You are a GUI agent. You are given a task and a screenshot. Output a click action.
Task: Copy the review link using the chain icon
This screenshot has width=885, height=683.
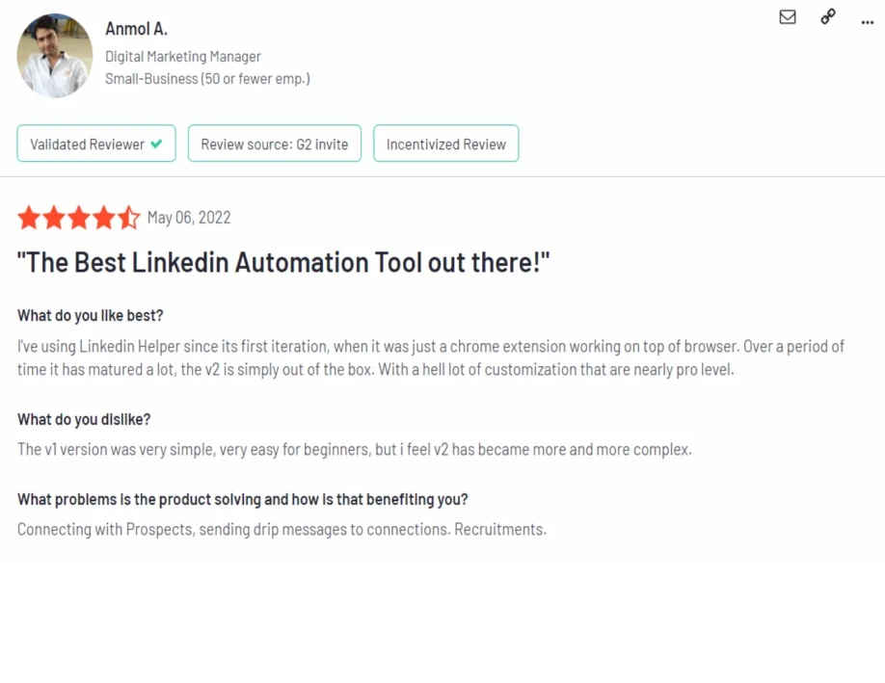(x=827, y=16)
